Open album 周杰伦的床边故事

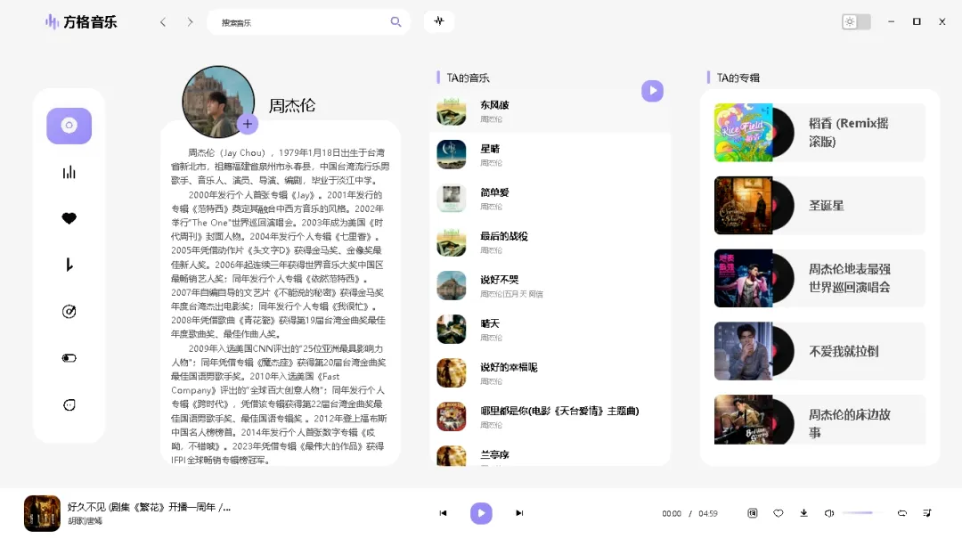(x=819, y=420)
